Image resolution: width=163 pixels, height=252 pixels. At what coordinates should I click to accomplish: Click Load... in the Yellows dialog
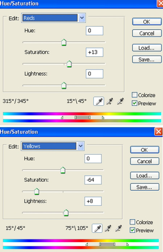[145, 176]
